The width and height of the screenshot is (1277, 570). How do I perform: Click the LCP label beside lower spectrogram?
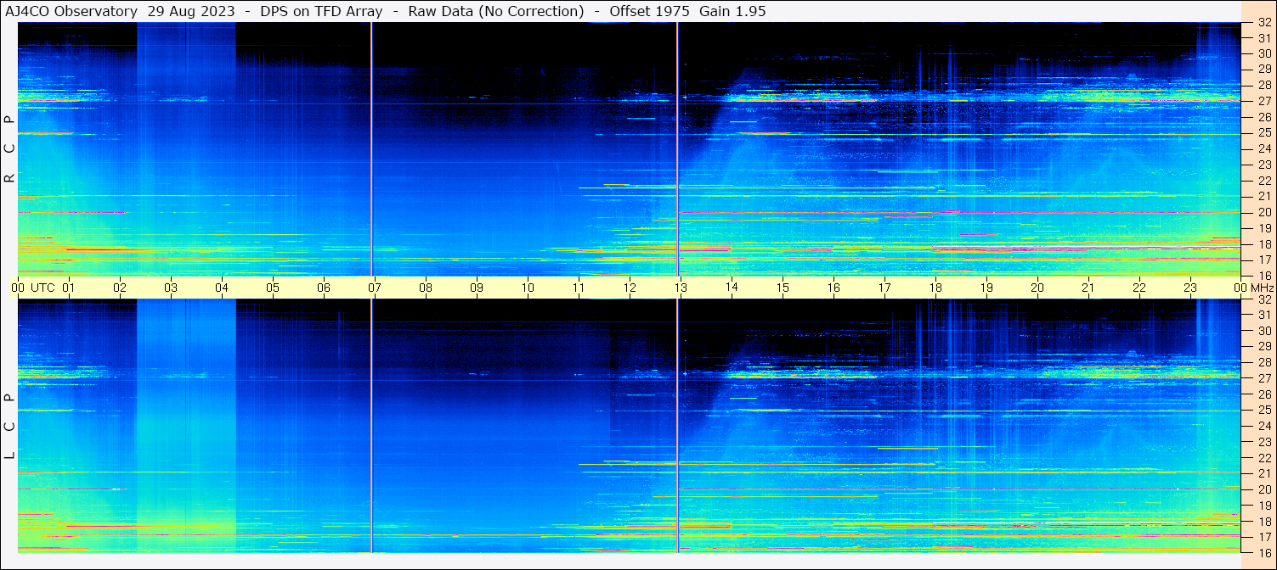tap(9, 427)
